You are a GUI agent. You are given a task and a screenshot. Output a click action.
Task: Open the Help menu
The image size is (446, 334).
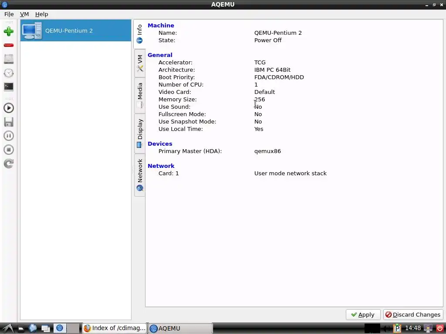tap(41, 14)
